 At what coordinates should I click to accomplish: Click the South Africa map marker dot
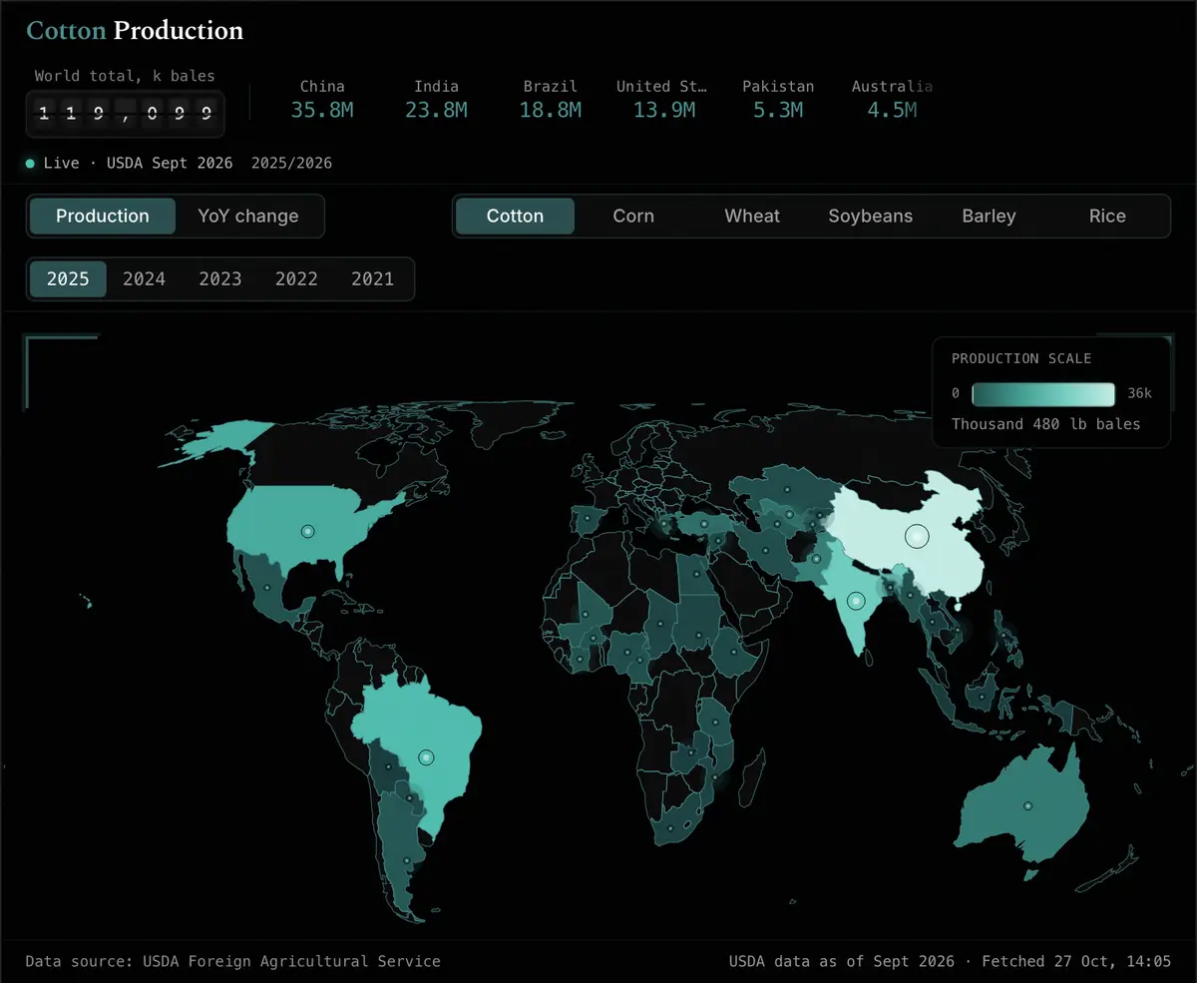pos(670,828)
